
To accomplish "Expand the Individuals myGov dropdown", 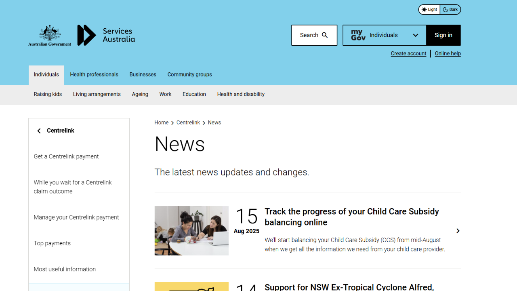I will pos(385,35).
